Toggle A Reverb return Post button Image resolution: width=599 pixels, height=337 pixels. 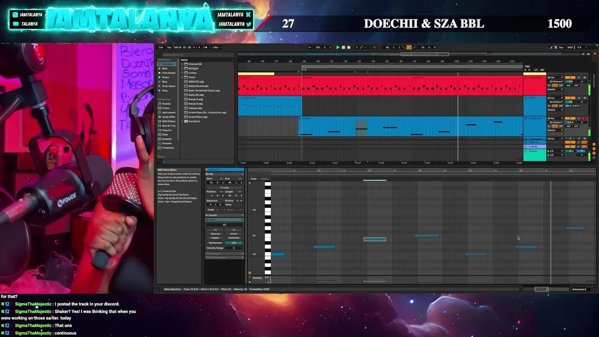pos(584,142)
